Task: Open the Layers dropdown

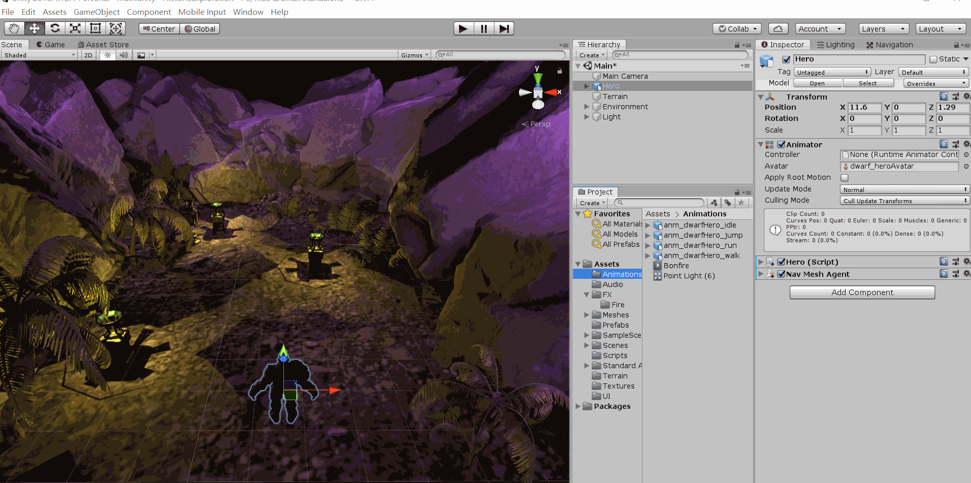Action: [883, 28]
